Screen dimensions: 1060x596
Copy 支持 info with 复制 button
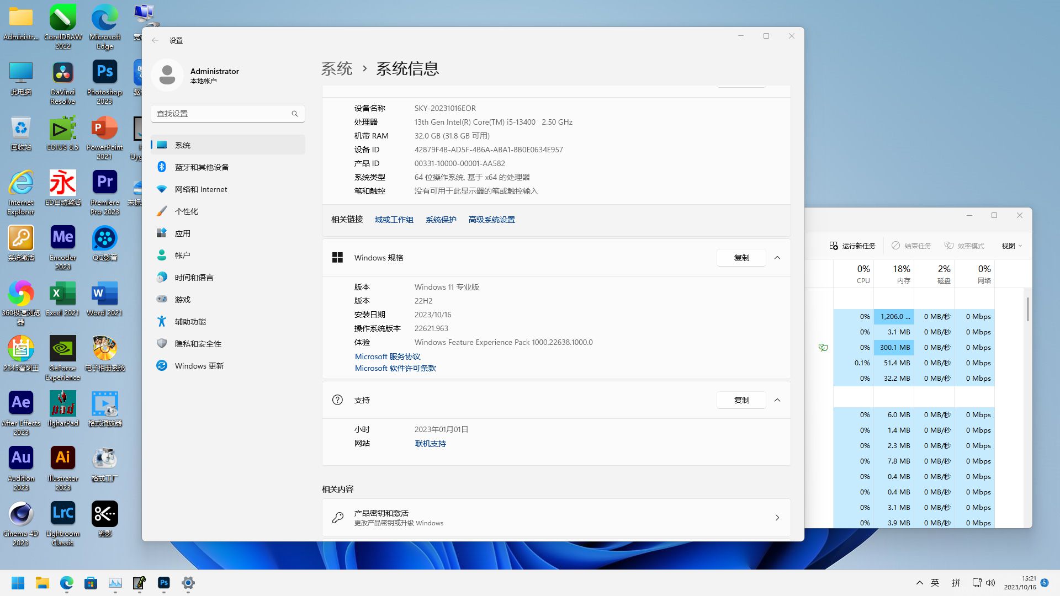tap(741, 400)
